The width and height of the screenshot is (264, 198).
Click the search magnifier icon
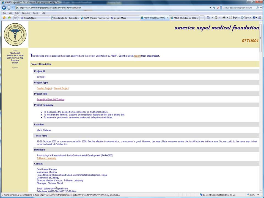[257, 8]
